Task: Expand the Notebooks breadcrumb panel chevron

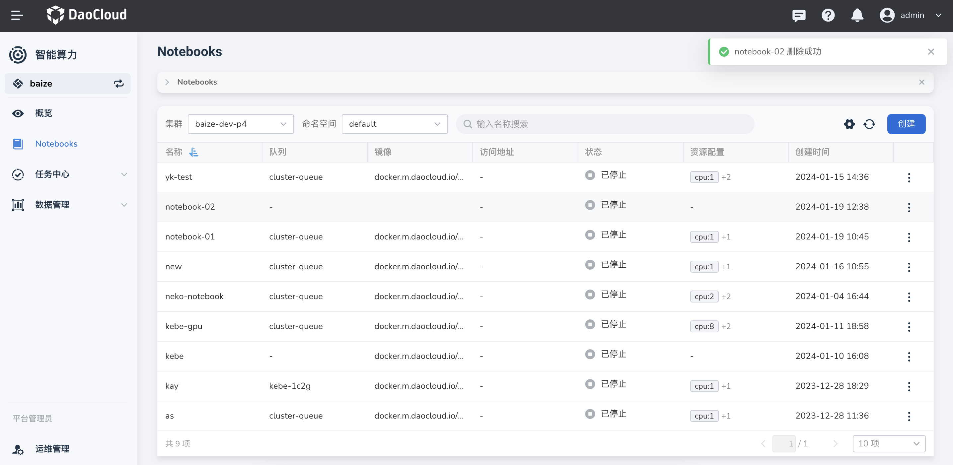Action: coord(167,82)
